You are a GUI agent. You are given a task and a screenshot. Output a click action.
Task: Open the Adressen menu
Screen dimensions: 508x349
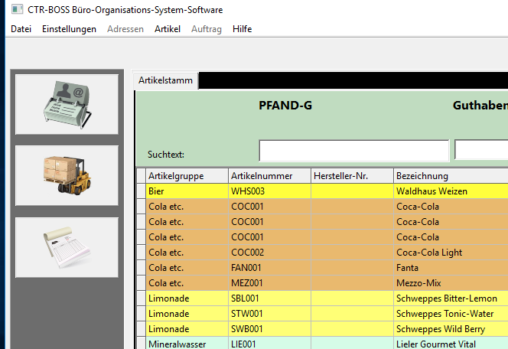click(x=125, y=29)
